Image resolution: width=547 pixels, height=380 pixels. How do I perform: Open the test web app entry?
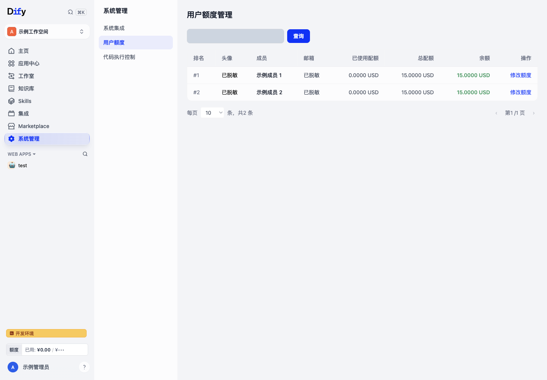point(47,165)
